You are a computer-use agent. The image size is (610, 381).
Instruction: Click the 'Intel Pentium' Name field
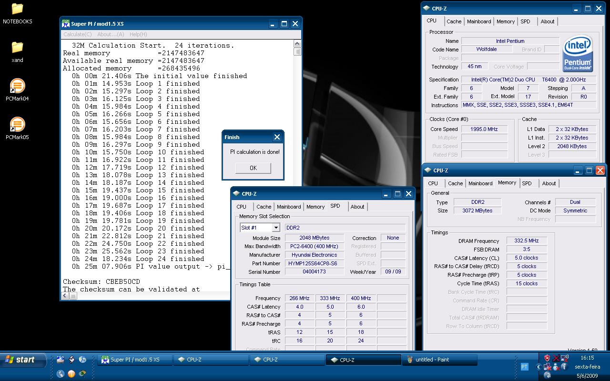(510, 41)
